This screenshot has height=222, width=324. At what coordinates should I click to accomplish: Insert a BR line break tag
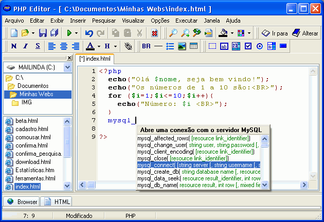(x=146, y=46)
